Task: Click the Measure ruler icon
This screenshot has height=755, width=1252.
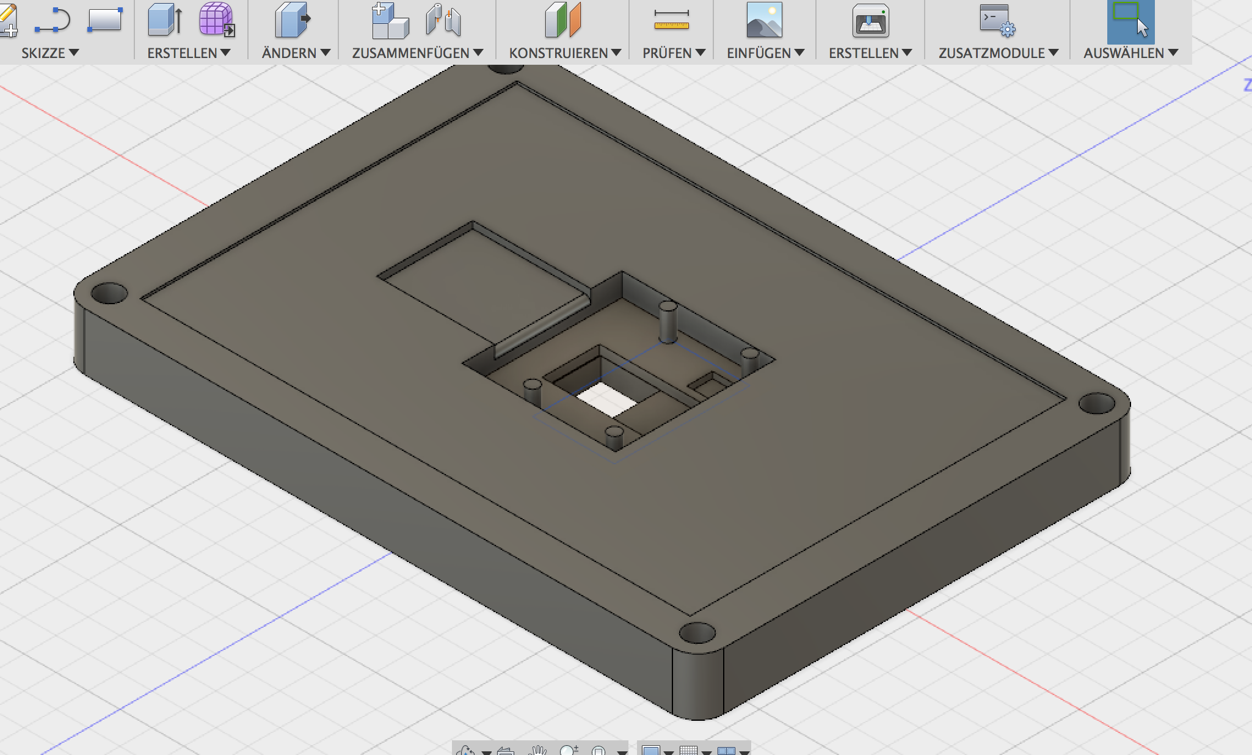Action: (671, 20)
